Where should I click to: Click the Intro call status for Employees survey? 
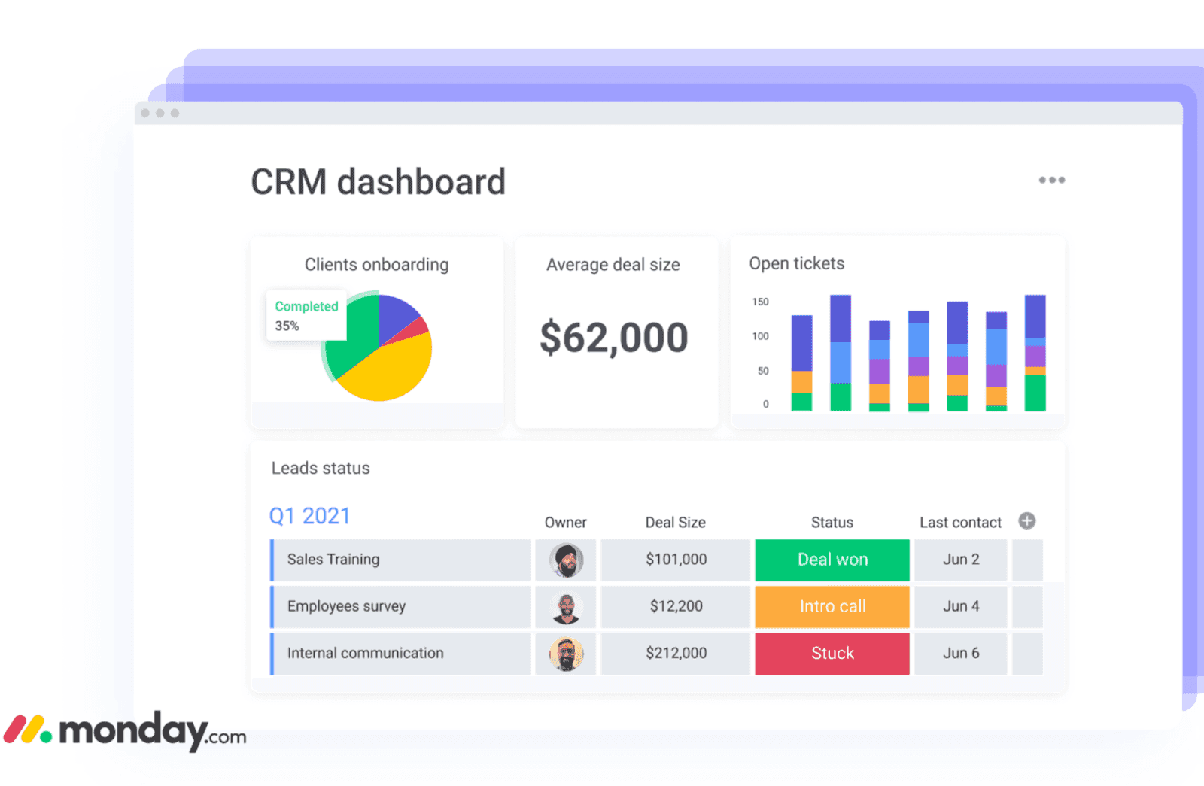pyautogui.click(x=832, y=606)
